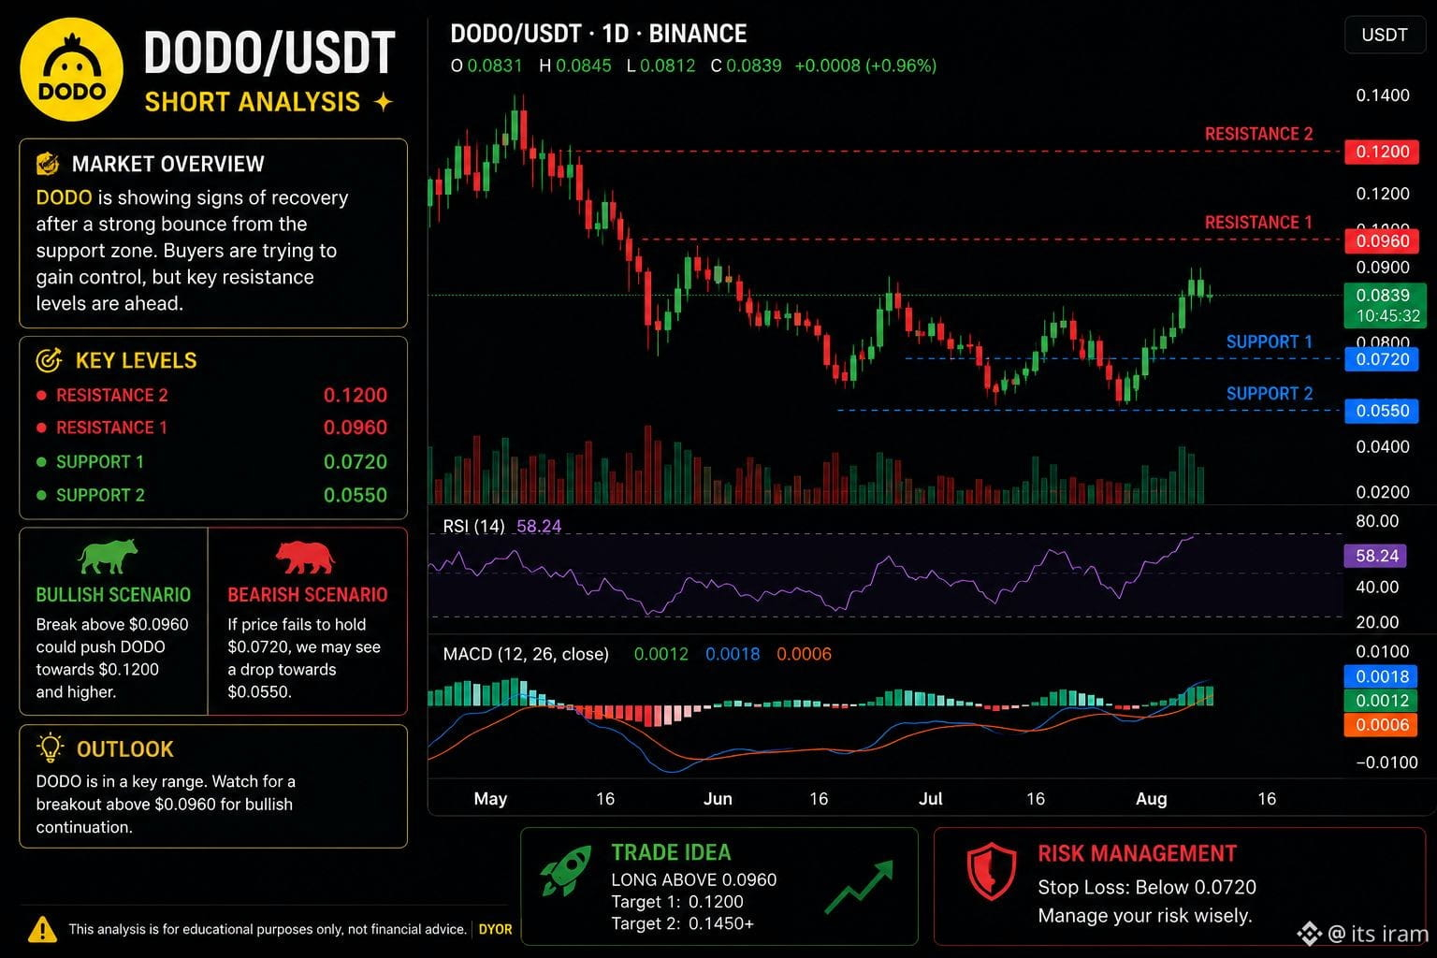Select the blue 0.0720 price tag on the price axis
1437x958 pixels.
pyautogui.click(x=1382, y=359)
